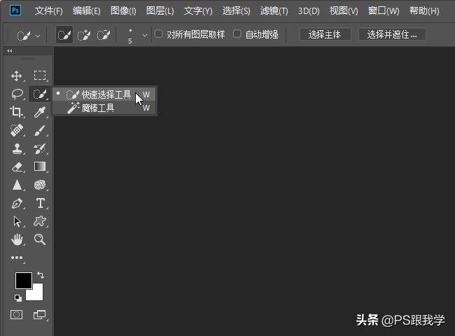The width and height of the screenshot is (455, 336).
Task: Open the black foreground color swatch
Action: [23, 280]
